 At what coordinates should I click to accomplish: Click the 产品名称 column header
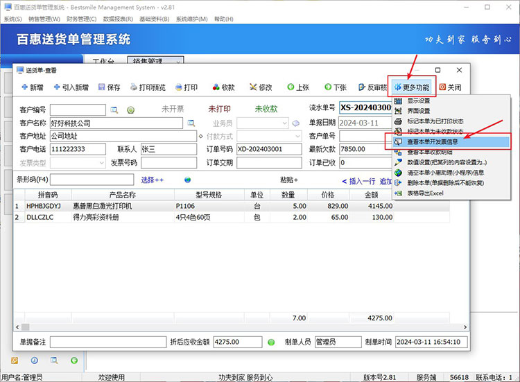123,195
